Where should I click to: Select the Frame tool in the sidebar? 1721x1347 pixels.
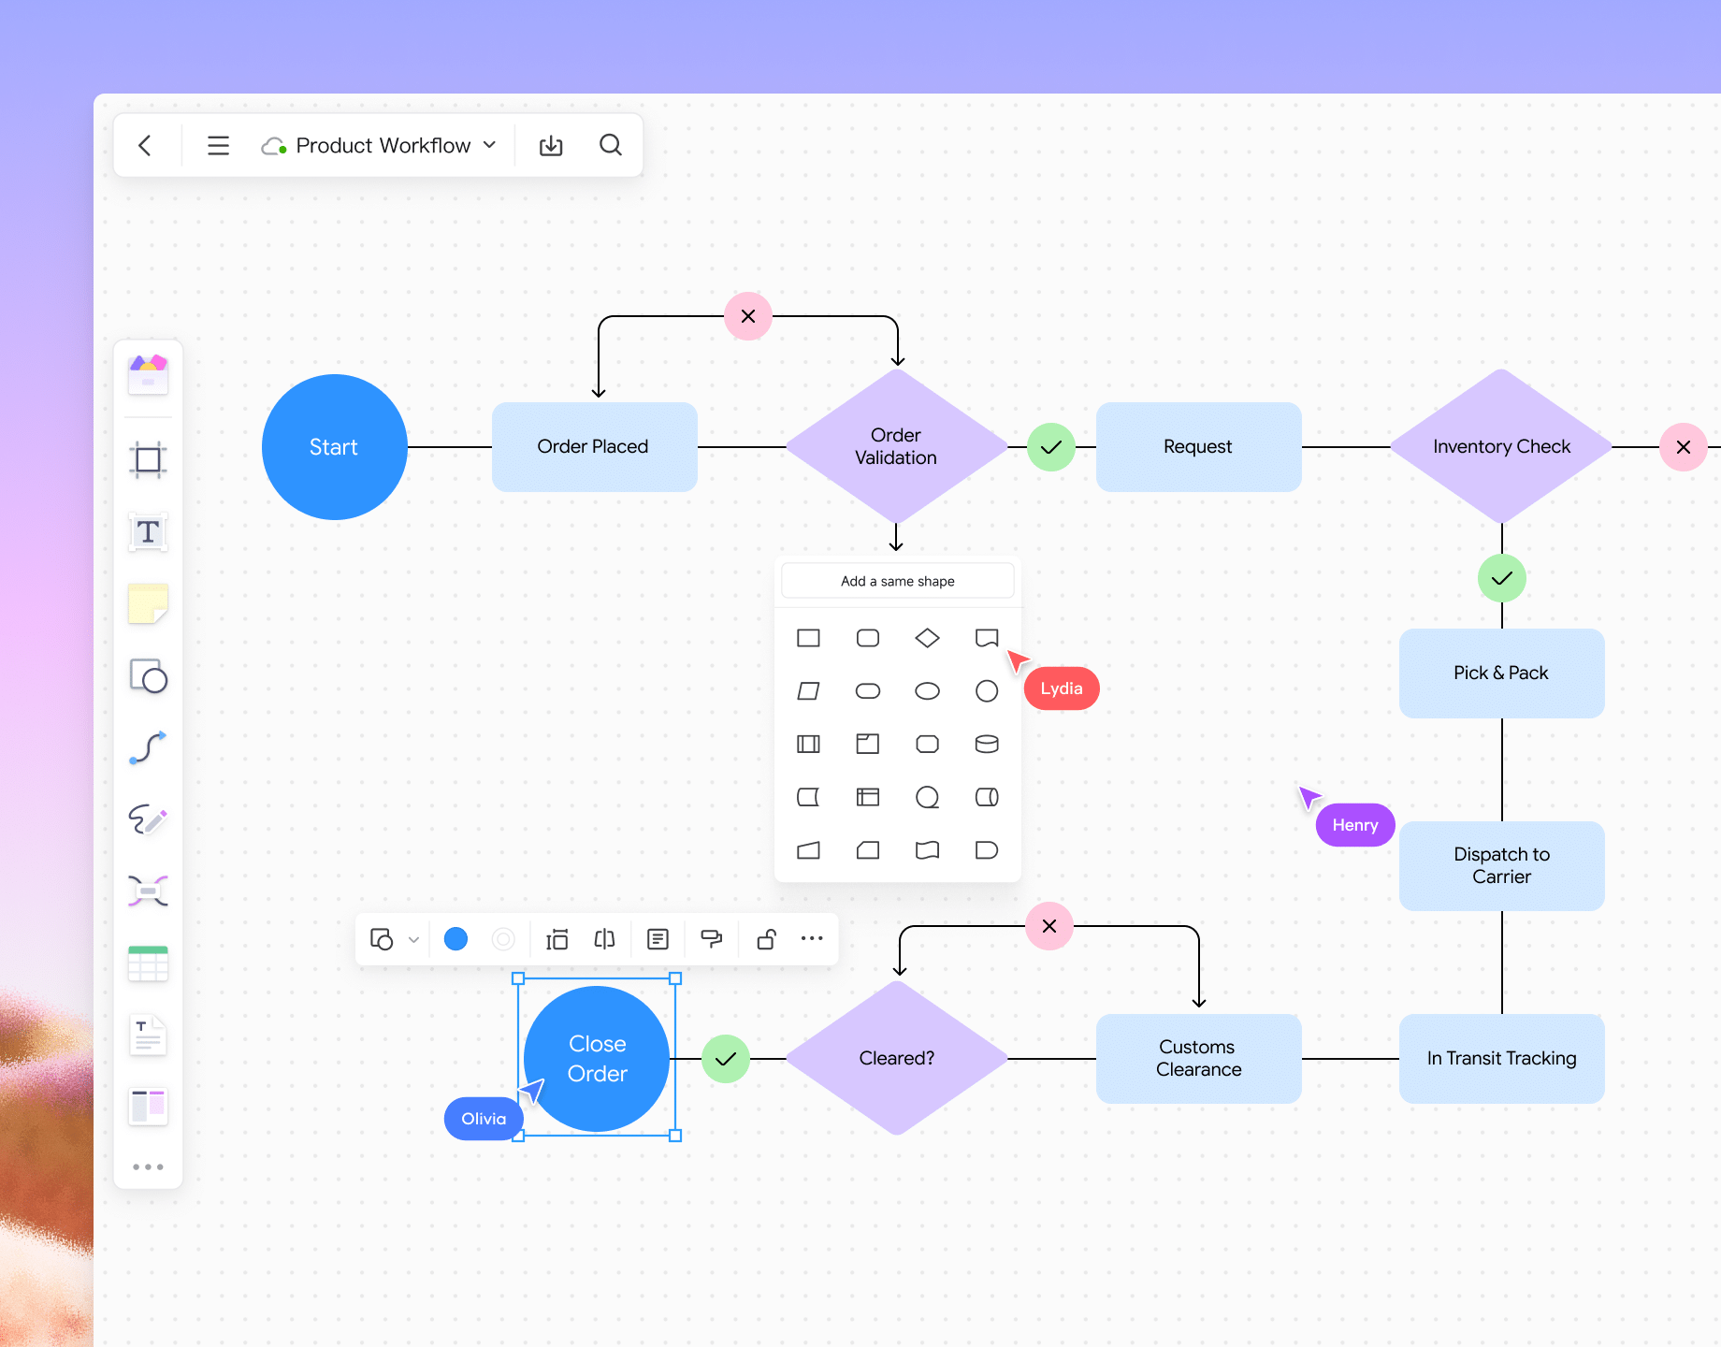pyautogui.click(x=147, y=459)
